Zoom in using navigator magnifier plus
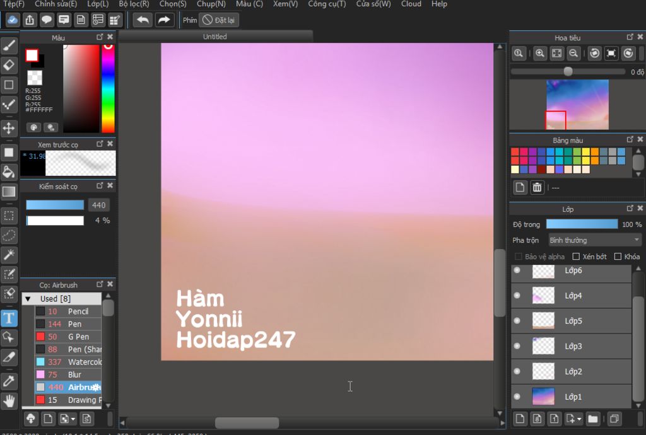 [540, 53]
